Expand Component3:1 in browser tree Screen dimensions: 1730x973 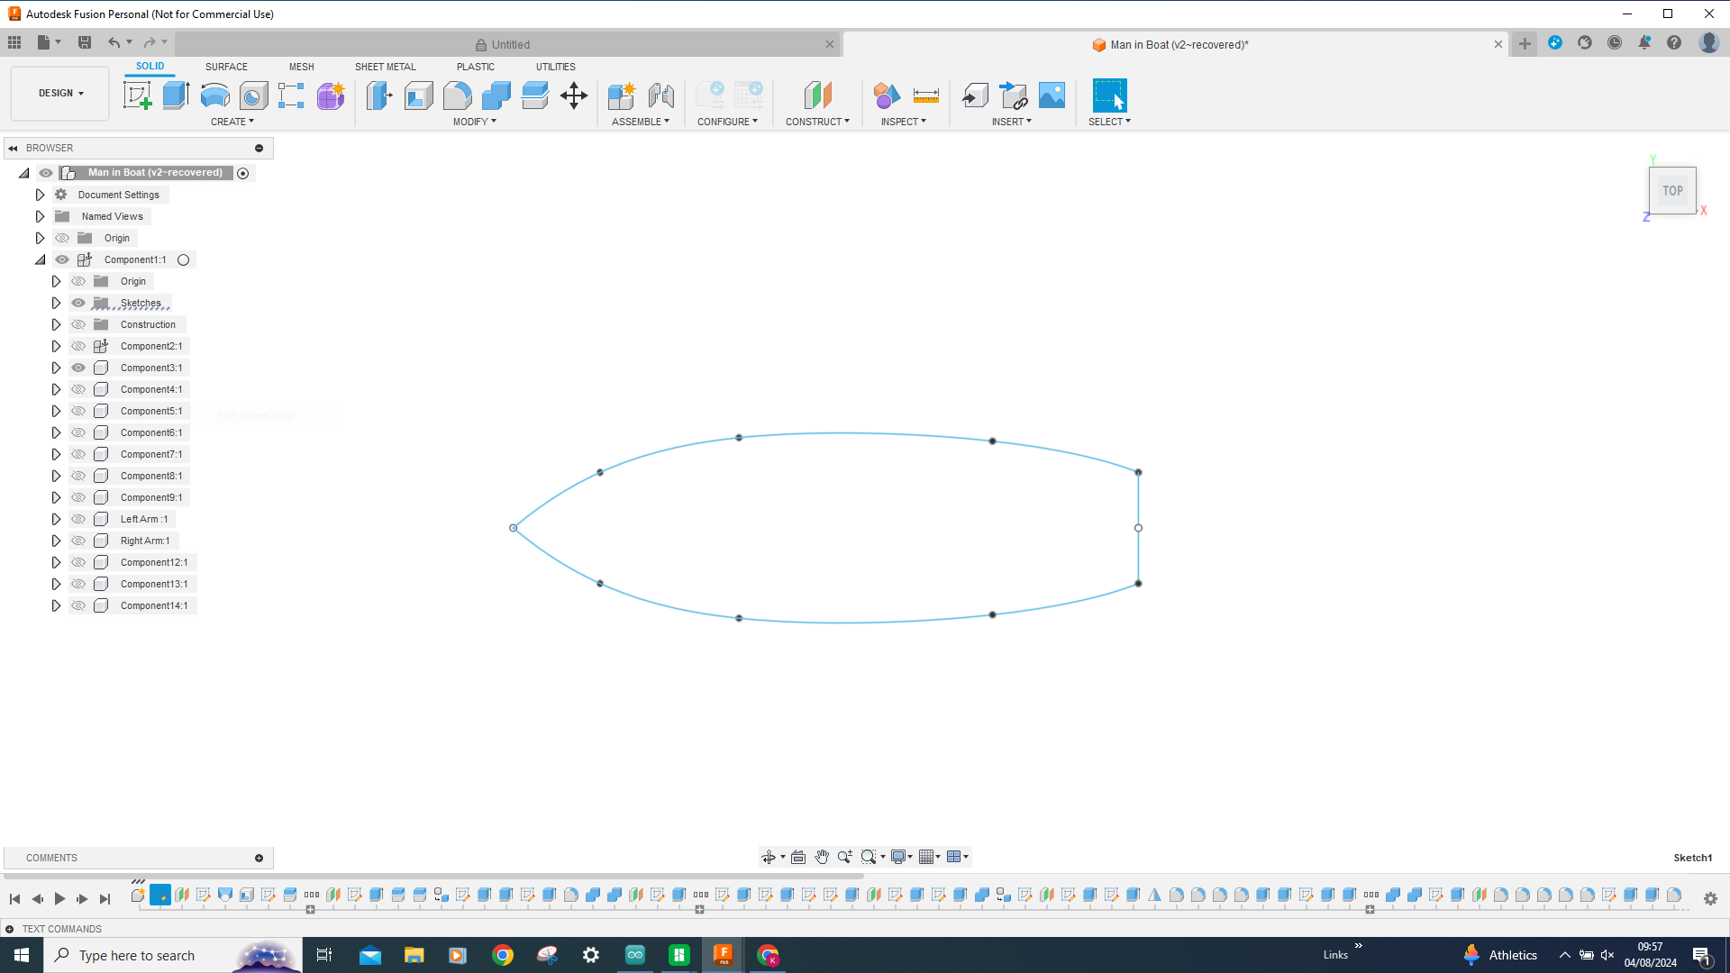55,367
